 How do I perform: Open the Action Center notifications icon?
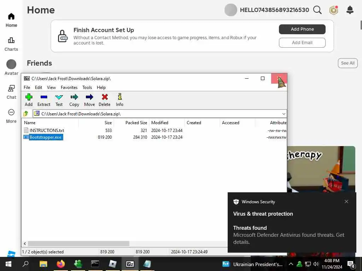click(x=351, y=264)
